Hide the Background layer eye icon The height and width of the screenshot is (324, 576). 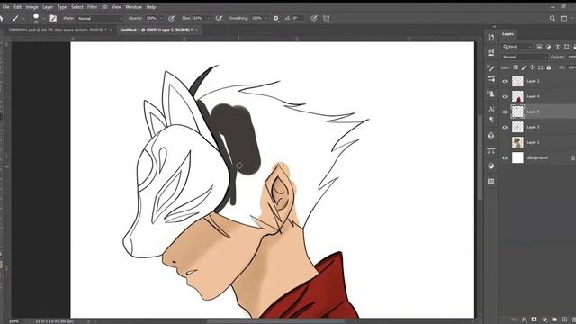point(505,158)
